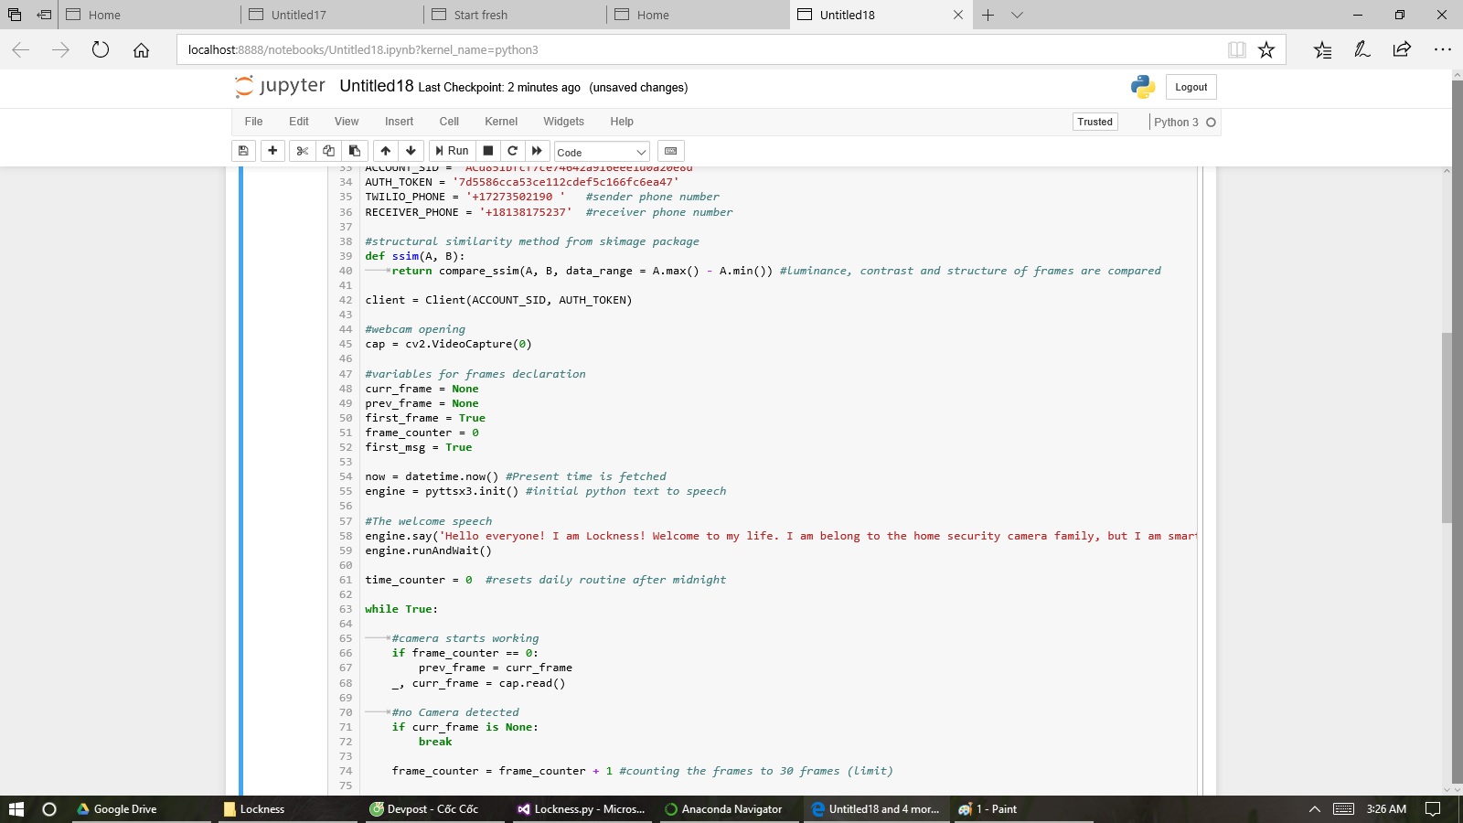This screenshot has height=823, width=1463.
Task: Open the Windows Start menu
Action: (16, 809)
